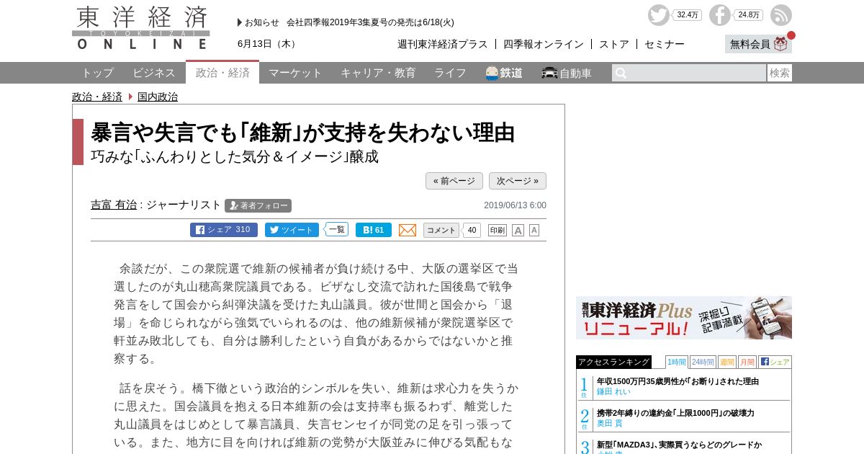864x454 pixels.
Task: Open ranking author 奥田 貫
Action: (x=610, y=423)
